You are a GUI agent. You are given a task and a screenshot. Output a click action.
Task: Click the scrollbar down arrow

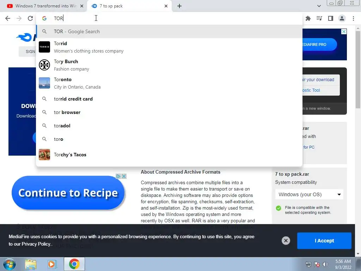click(x=358, y=254)
